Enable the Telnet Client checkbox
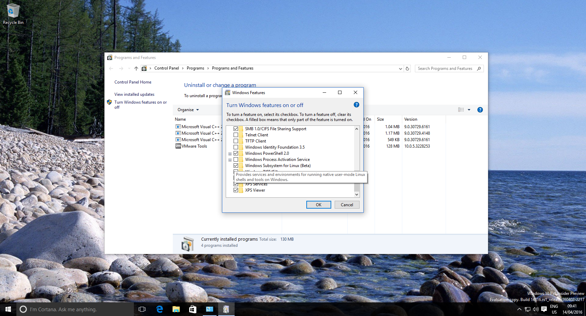The width and height of the screenshot is (586, 316). (236, 135)
